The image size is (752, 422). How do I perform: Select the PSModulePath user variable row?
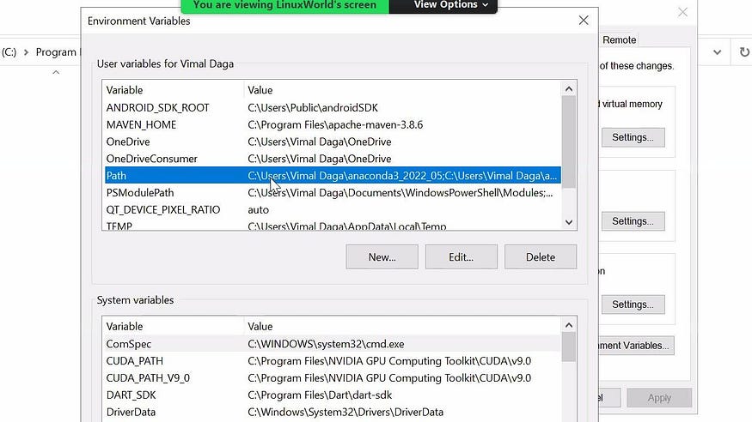pyautogui.click(x=333, y=193)
